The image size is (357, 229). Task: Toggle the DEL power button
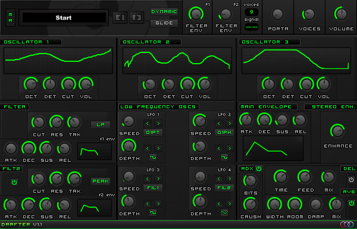[351, 180]
